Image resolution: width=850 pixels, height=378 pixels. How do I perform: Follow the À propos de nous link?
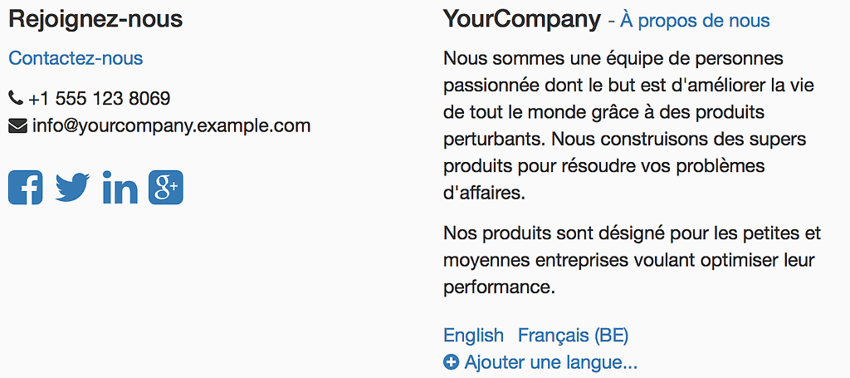(695, 21)
